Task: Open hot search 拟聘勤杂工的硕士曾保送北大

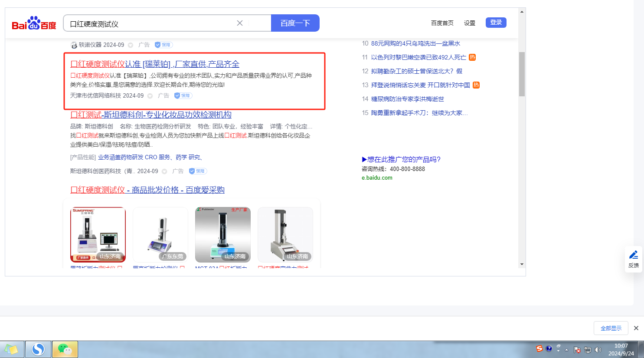Action: pyautogui.click(x=417, y=71)
